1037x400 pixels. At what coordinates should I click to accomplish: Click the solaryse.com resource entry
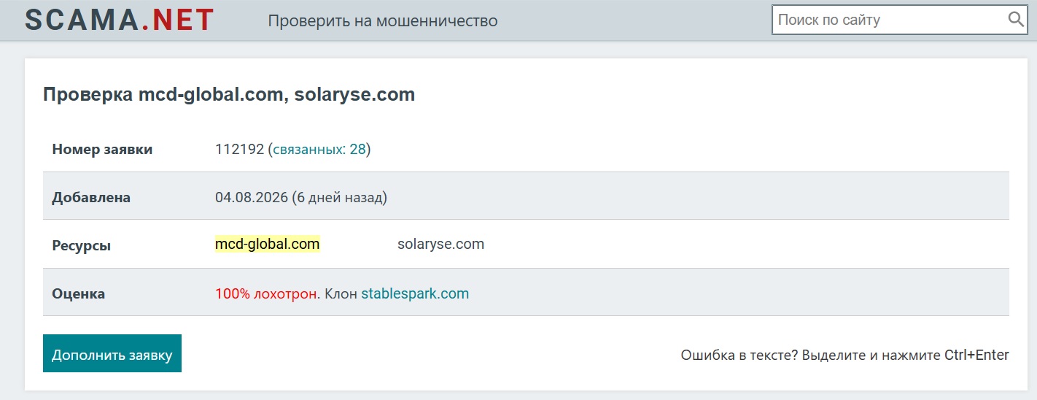(x=440, y=245)
